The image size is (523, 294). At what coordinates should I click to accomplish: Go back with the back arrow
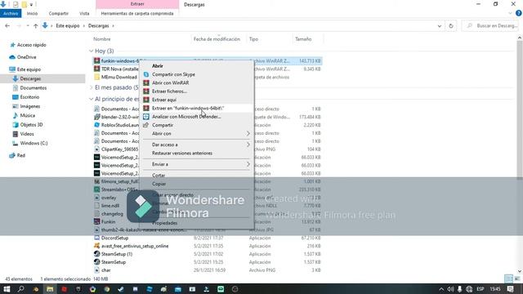click(x=7, y=25)
